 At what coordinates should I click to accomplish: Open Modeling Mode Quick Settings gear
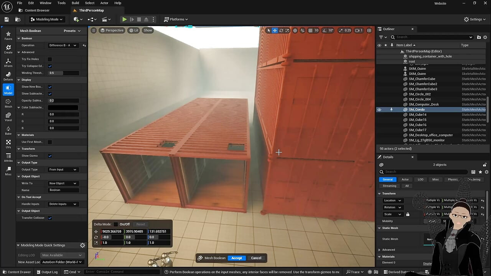tap(82, 245)
